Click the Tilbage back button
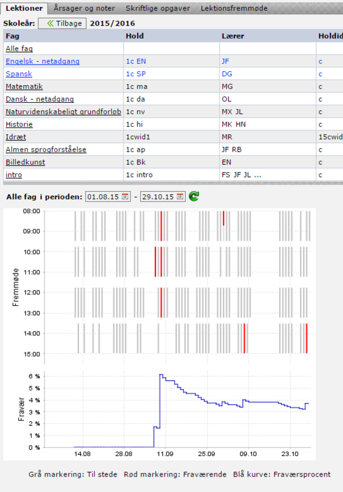The width and height of the screenshot is (343, 492). pyautogui.click(x=63, y=23)
